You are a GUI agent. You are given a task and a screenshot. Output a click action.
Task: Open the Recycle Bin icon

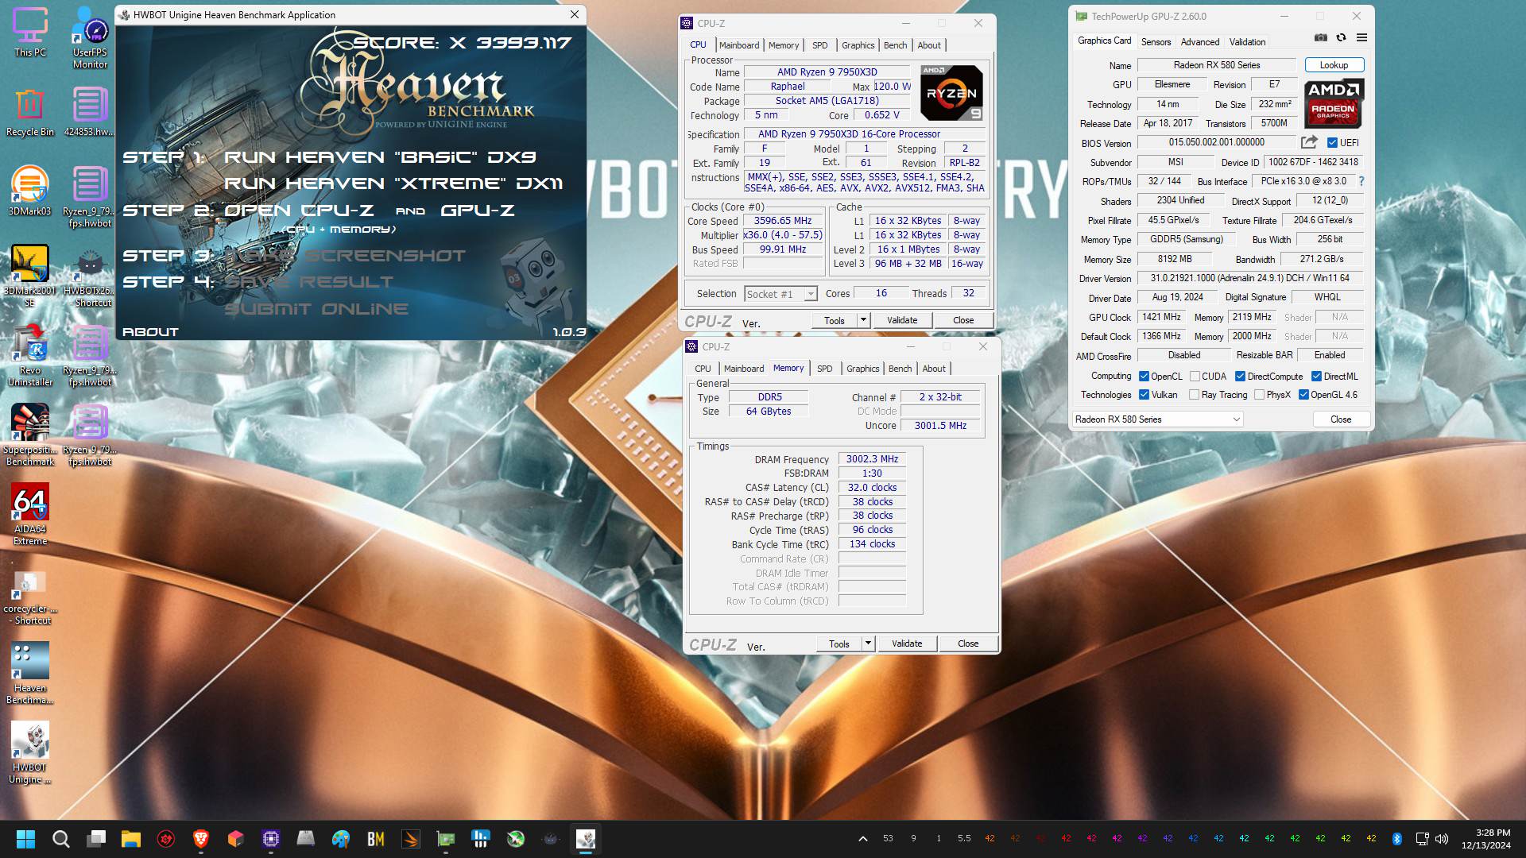click(x=29, y=111)
